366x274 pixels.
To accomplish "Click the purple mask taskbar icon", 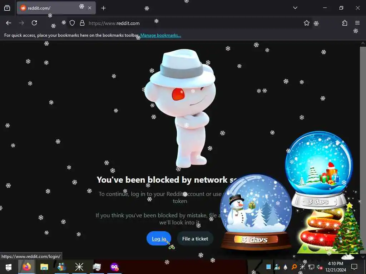I will click(114, 267).
